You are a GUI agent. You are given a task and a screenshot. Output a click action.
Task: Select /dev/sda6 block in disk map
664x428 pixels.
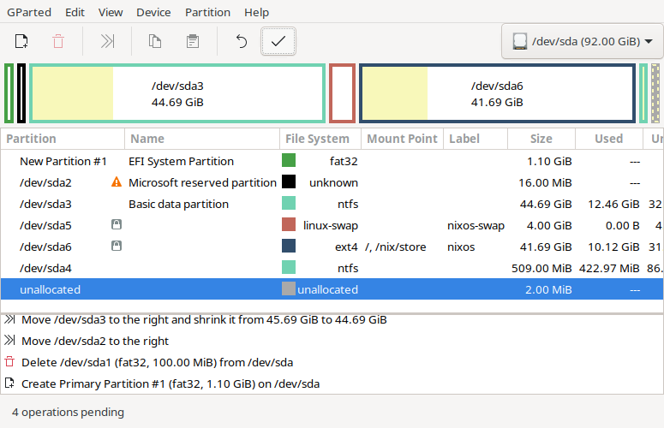click(x=497, y=93)
